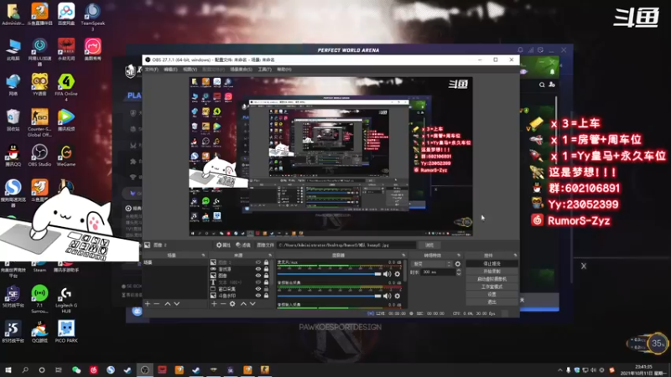
Task: Click 停止推流 Stop Streaming button
Action: [x=492, y=264]
